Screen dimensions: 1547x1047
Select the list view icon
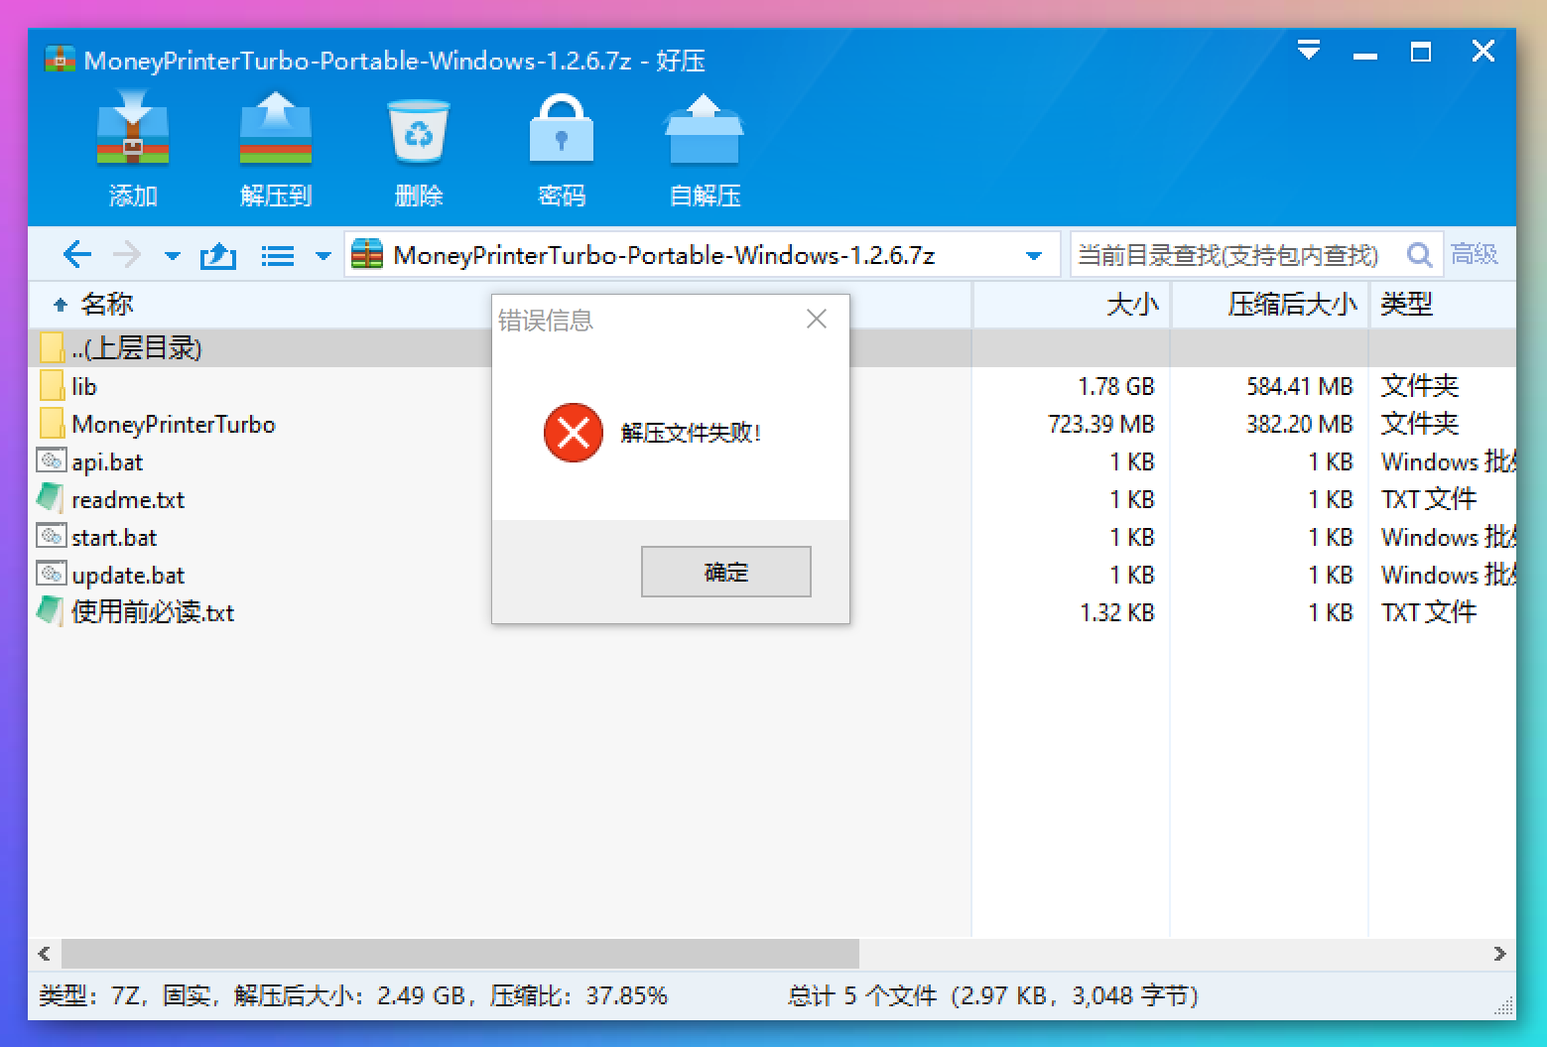(x=275, y=254)
